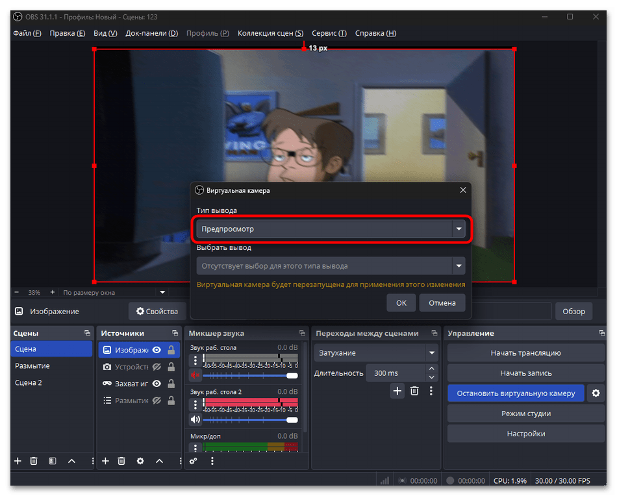Undock the Микшер звука panel
The image size is (617, 496).
click(x=302, y=333)
